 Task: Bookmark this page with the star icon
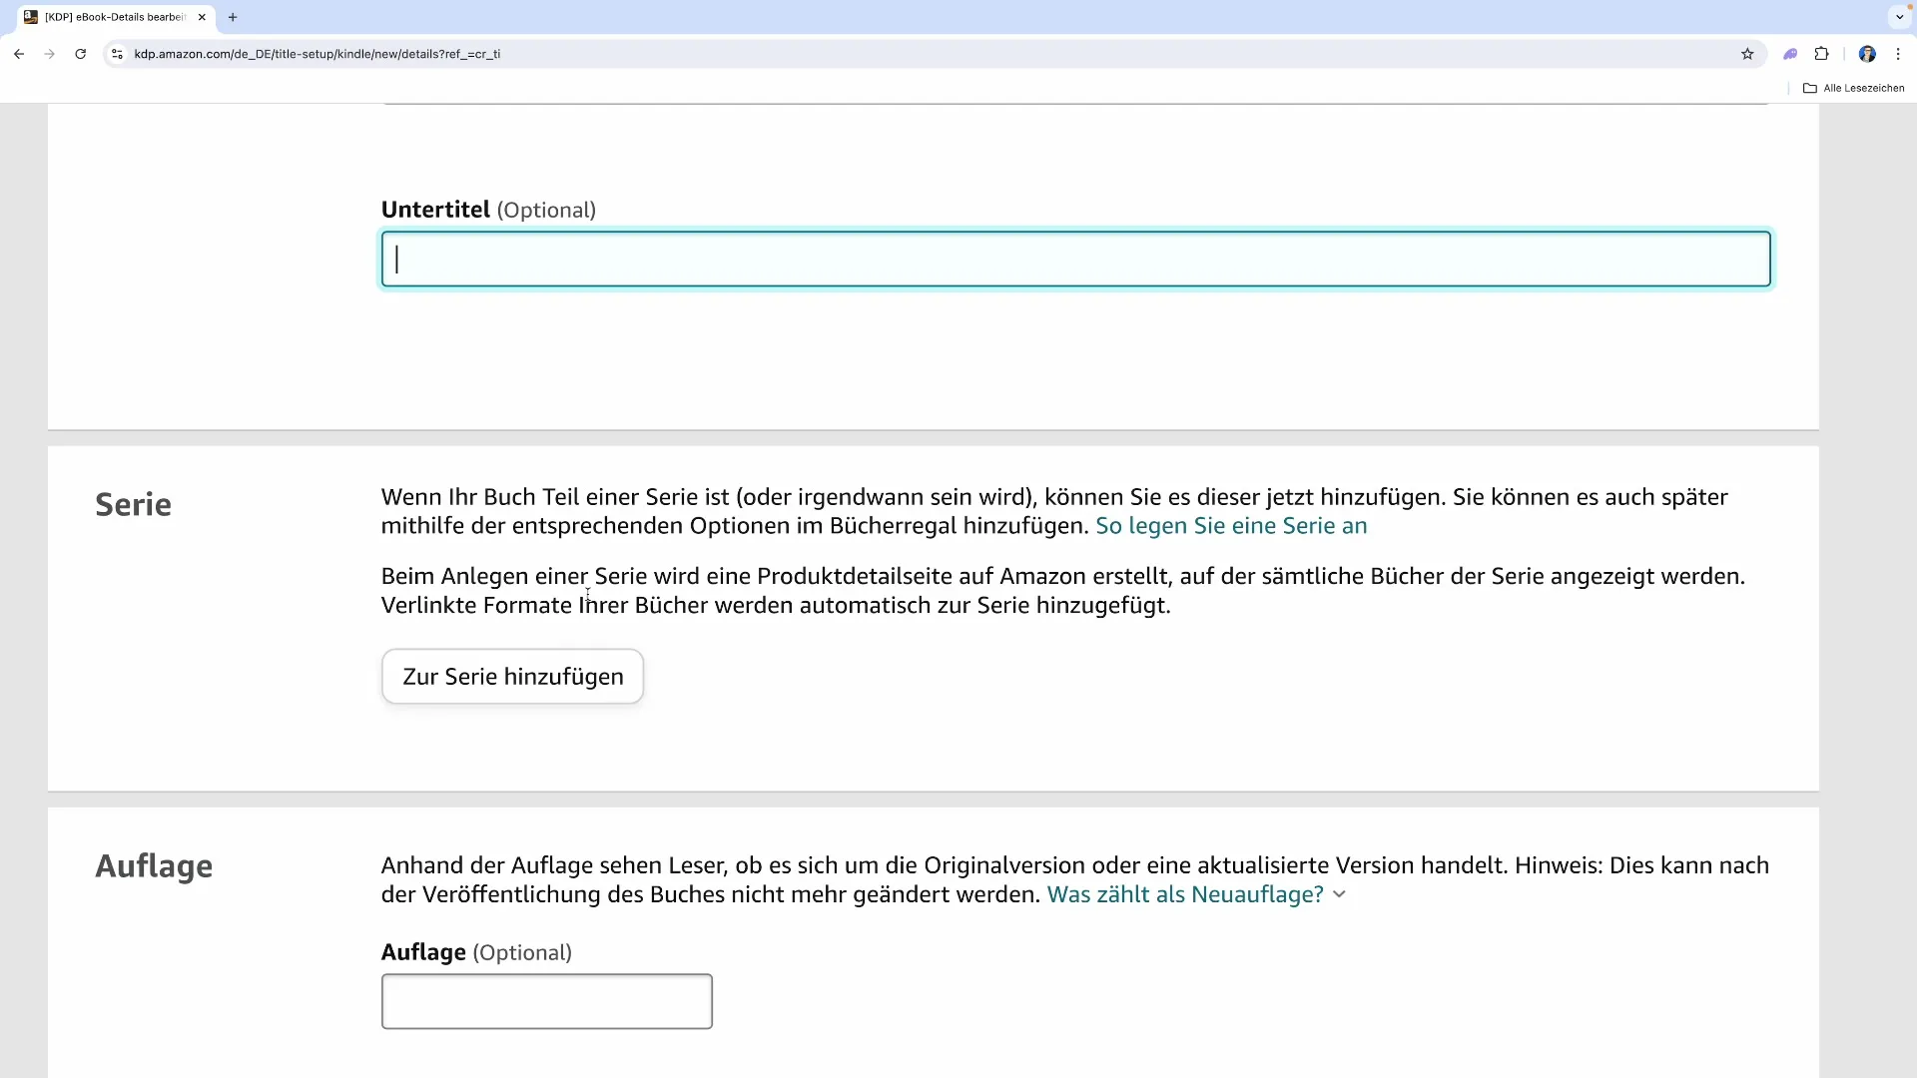pos(1747,54)
